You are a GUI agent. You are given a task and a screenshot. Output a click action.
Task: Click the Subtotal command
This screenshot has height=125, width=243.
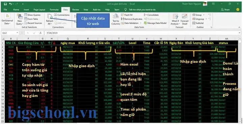point(198,23)
